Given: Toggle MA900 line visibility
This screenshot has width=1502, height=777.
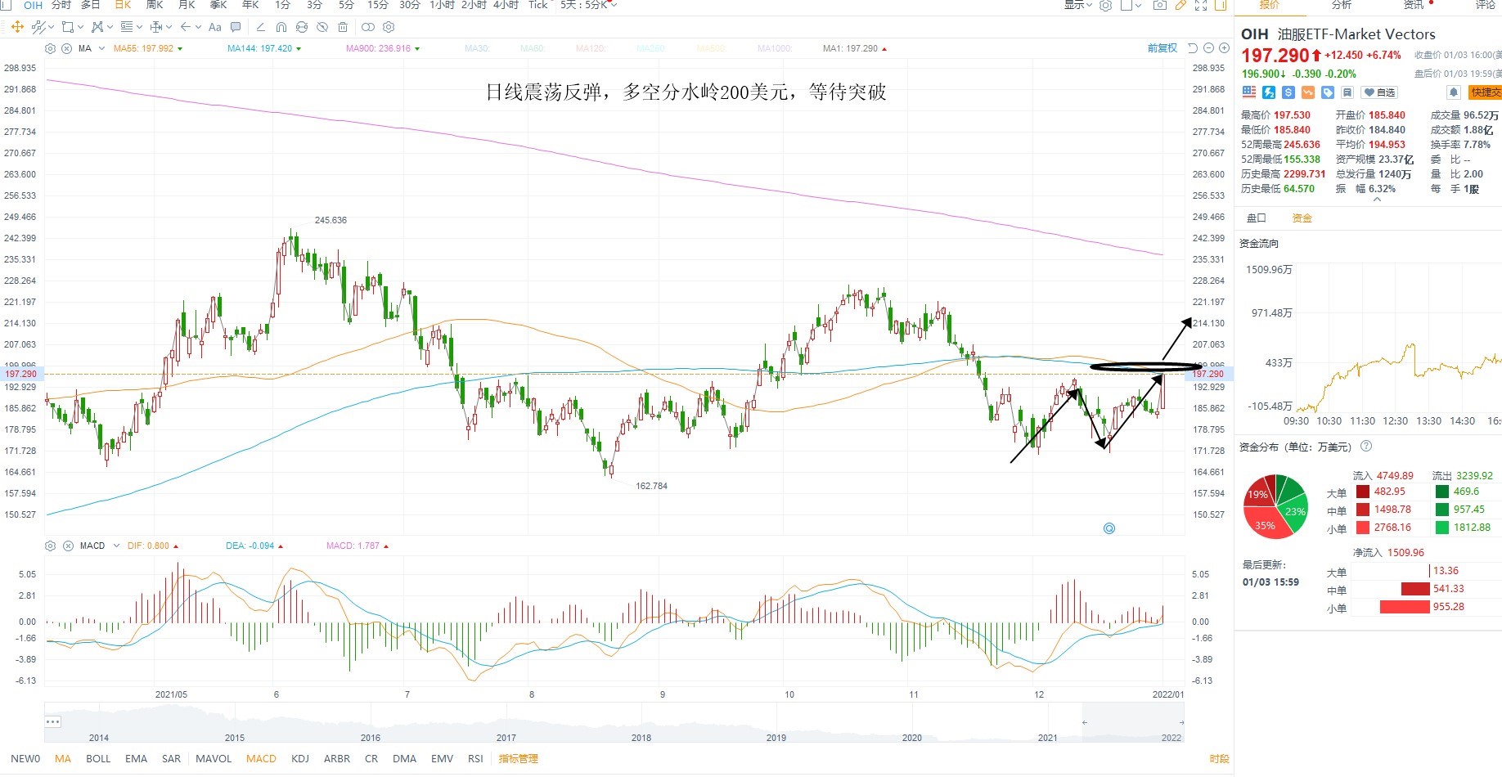Looking at the screenshot, I should [x=382, y=48].
